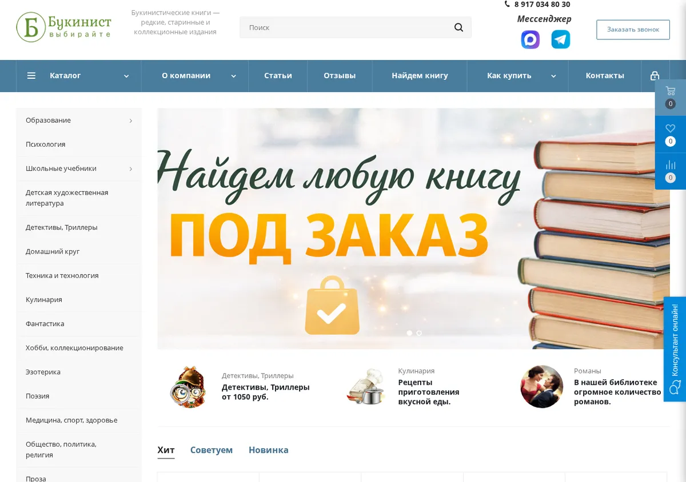Click the lock login icon in navbar
The height and width of the screenshot is (482, 686).
(x=655, y=75)
